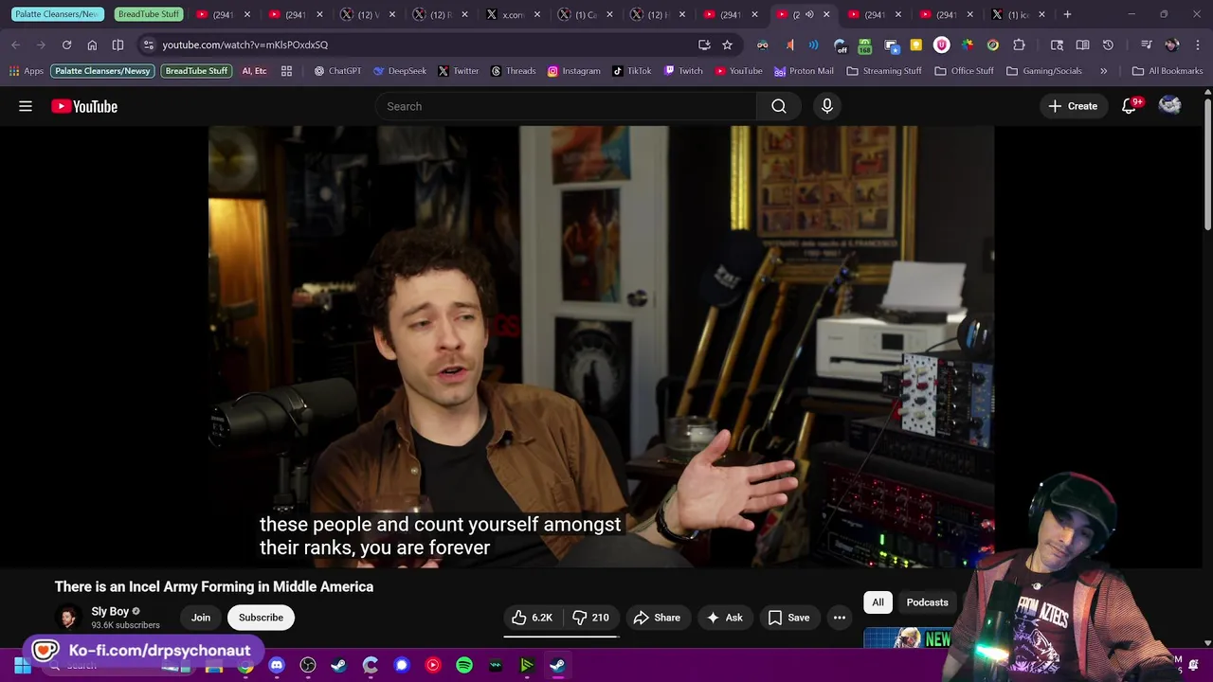1213x682 pixels.
Task: Save the video to a playlist
Action: pyautogui.click(x=788, y=618)
